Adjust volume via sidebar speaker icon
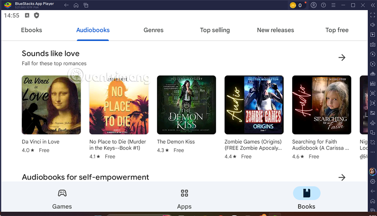 (373, 25)
